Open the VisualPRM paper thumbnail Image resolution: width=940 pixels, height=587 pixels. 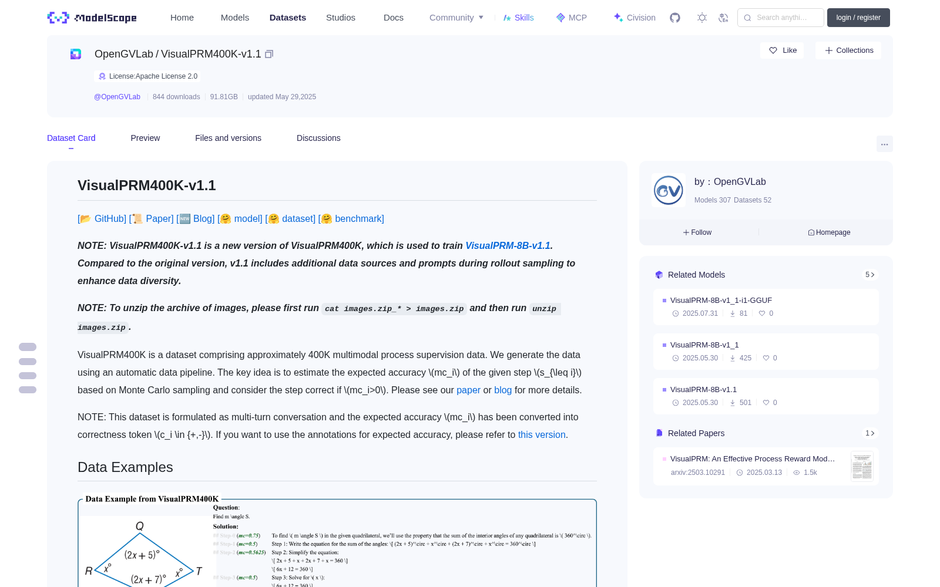click(862, 467)
